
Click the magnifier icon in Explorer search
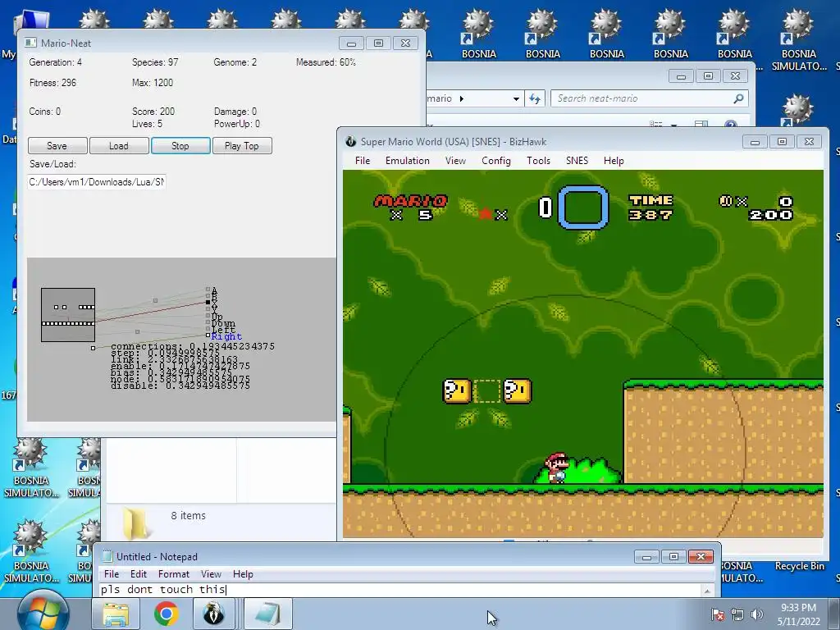pos(739,98)
